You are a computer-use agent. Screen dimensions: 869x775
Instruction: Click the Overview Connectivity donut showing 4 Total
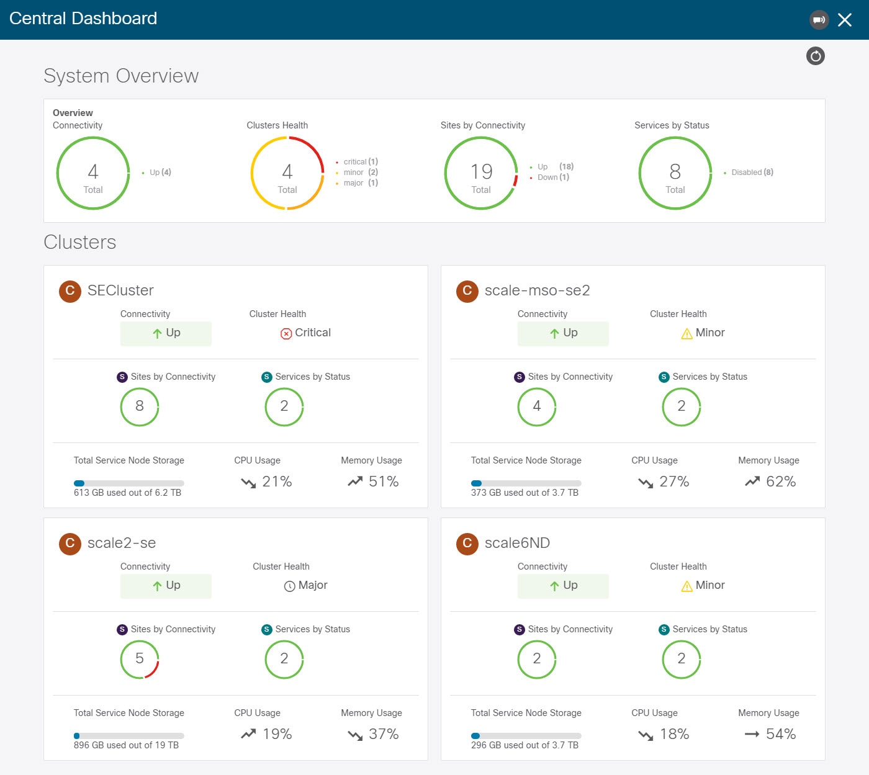93,173
